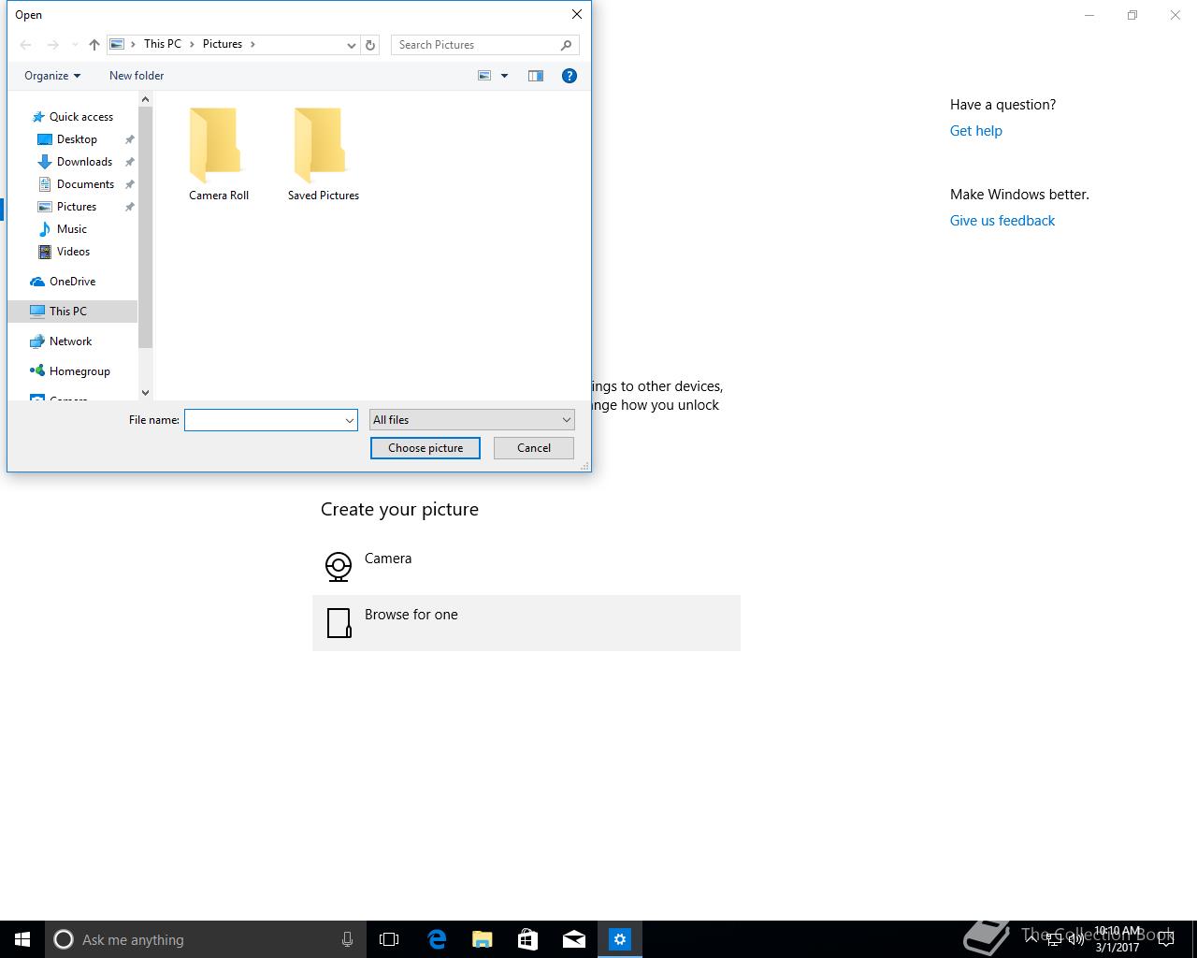Select Videos in the sidebar
The image size is (1197, 958).
[73, 252]
